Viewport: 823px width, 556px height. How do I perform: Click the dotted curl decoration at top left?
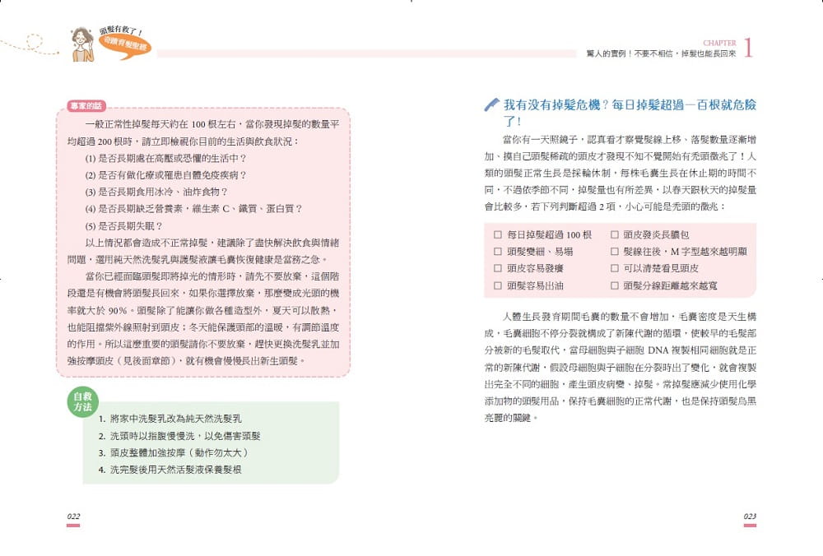click(x=30, y=44)
